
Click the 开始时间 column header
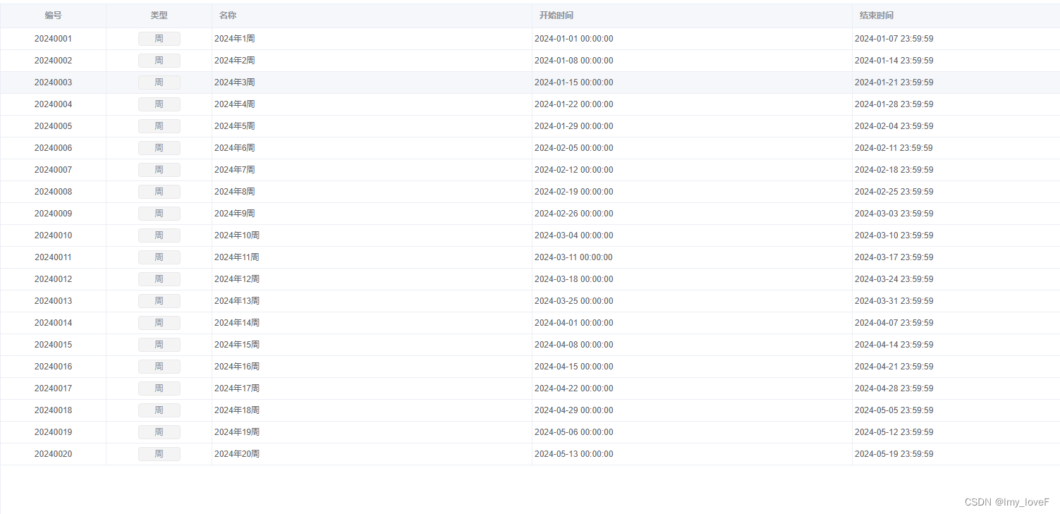(556, 16)
